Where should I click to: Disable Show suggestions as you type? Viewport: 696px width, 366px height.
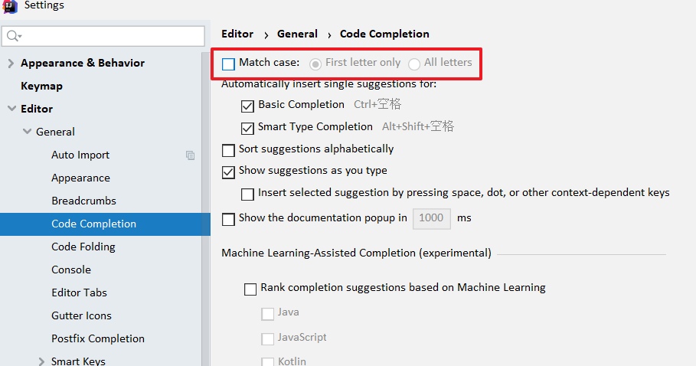tap(228, 172)
